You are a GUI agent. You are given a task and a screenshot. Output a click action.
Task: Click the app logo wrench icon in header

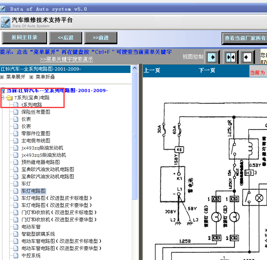pos(6,22)
